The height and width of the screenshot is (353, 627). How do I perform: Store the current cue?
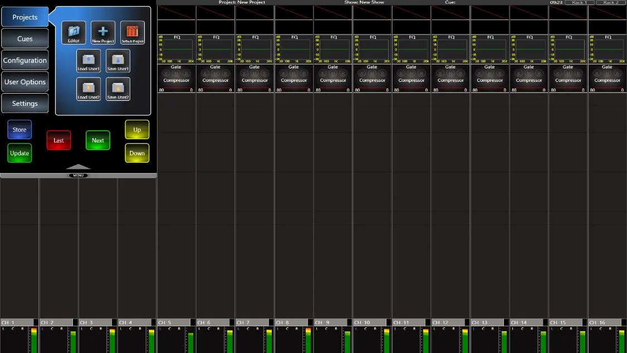(19, 130)
